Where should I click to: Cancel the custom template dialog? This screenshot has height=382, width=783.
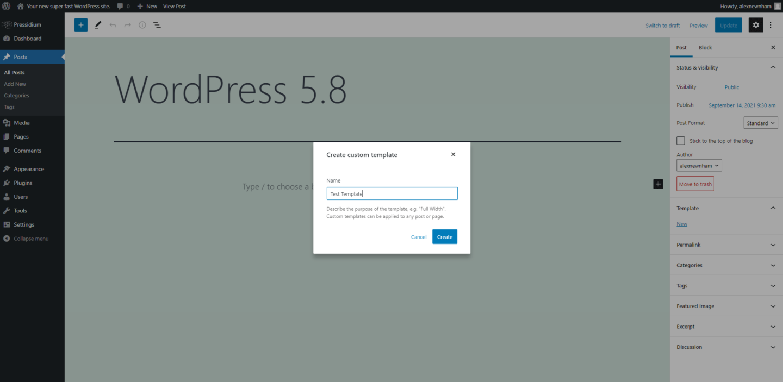tap(419, 237)
